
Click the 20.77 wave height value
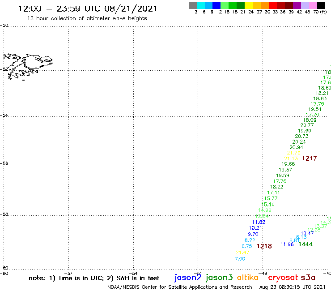click(307, 125)
